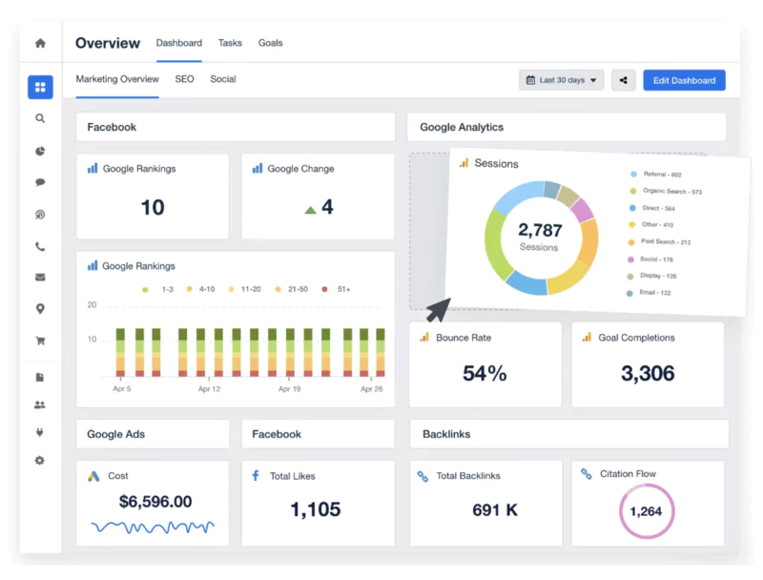The height and width of the screenshot is (580, 763).
Task: Click the bar chart icon beside Google Change
Action: (x=258, y=168)
